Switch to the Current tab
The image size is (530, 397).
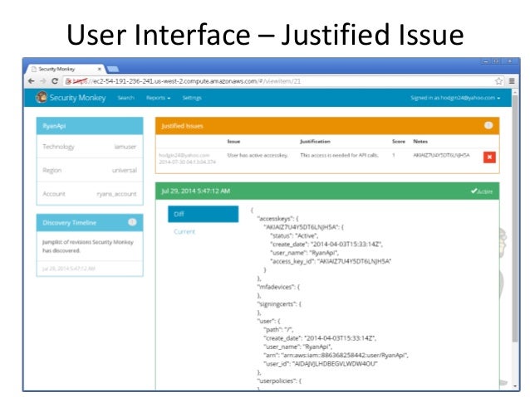184,232
